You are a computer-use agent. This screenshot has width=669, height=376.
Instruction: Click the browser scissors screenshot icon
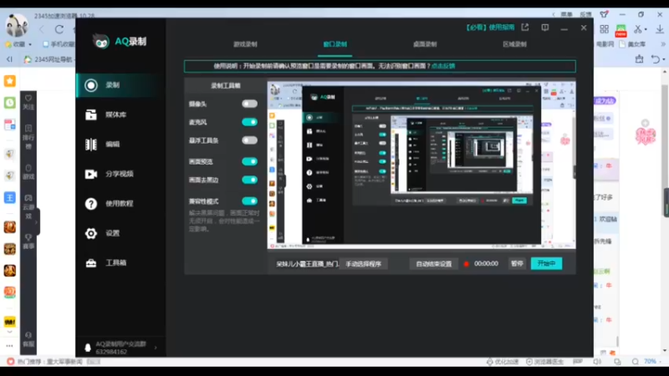638,29
